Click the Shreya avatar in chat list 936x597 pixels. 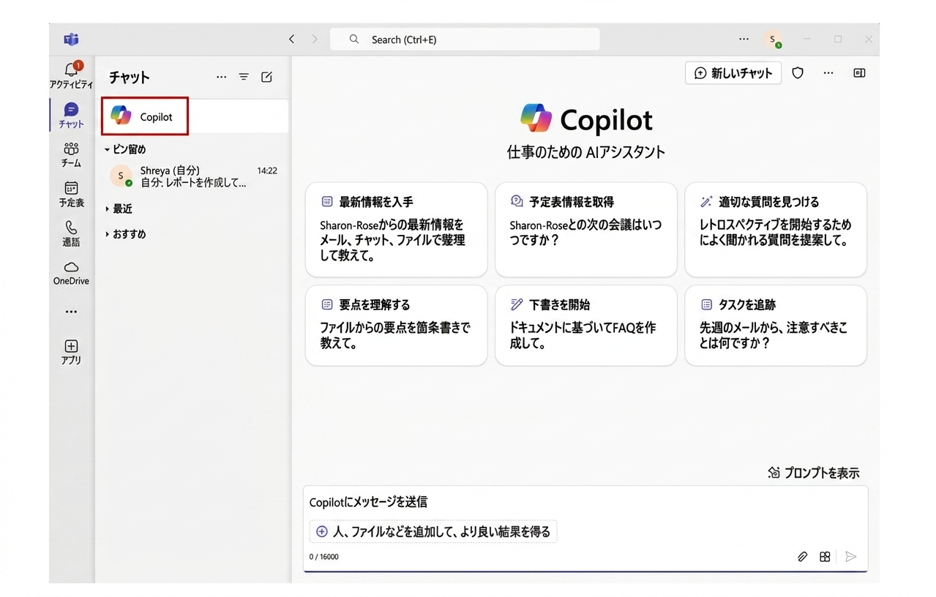pos(121,176)
